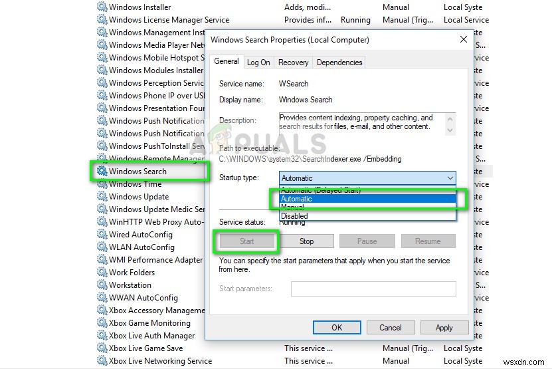Screen dimensions: 552x369
Task: Click the gear icon beside Wired AutoConfig
Action: pos(102,235)
